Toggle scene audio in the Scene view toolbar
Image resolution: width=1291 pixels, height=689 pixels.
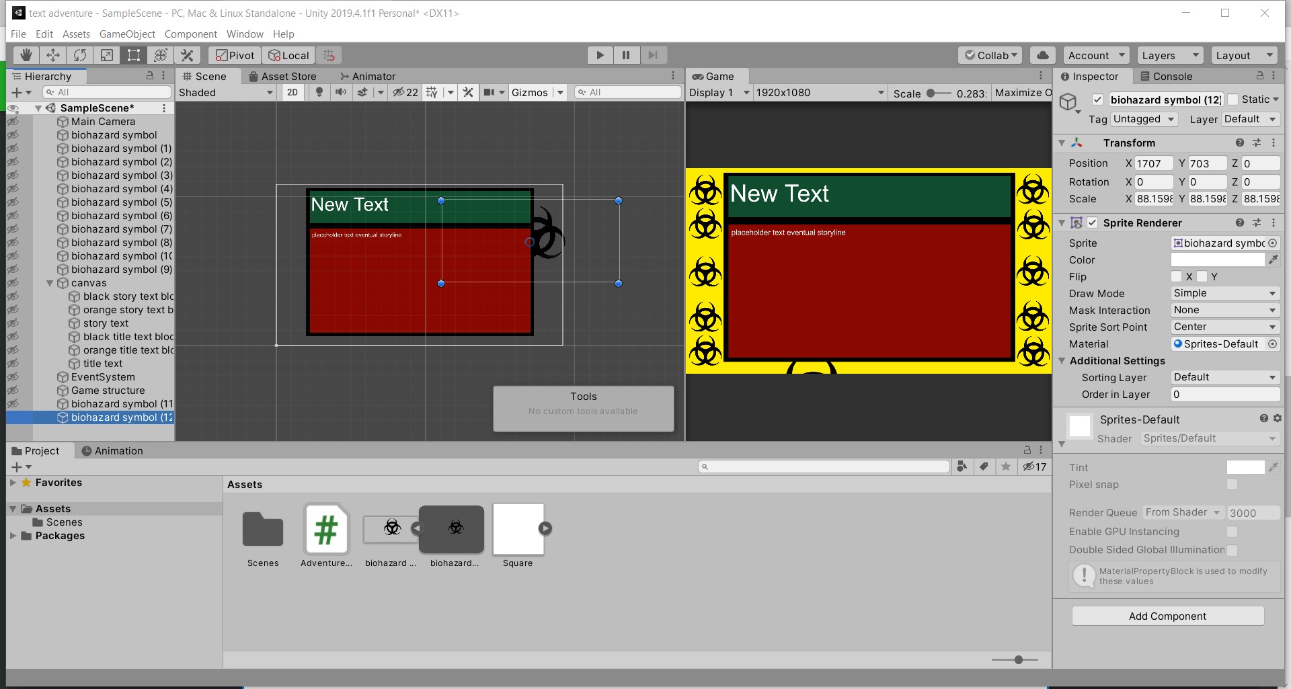[342, 92]
